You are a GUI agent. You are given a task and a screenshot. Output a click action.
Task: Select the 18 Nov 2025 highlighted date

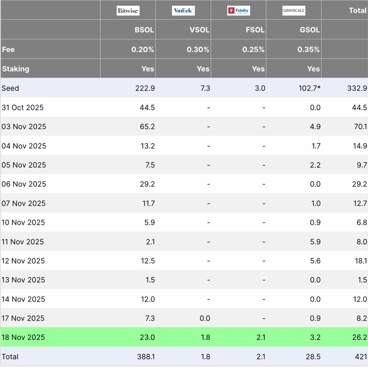[x=23, y=337]
